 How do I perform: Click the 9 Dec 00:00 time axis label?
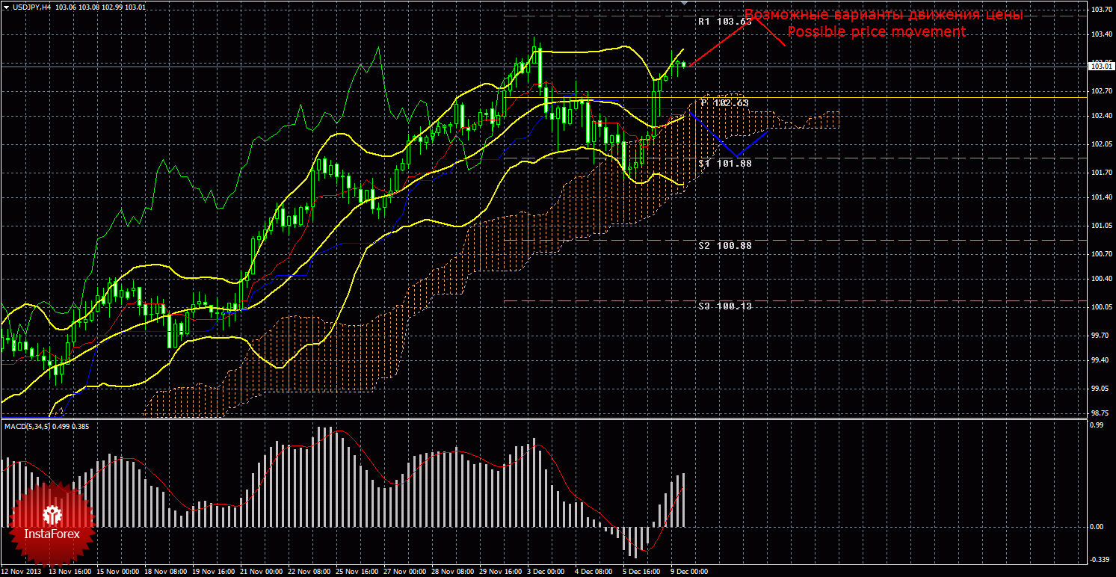coord(690,571)
